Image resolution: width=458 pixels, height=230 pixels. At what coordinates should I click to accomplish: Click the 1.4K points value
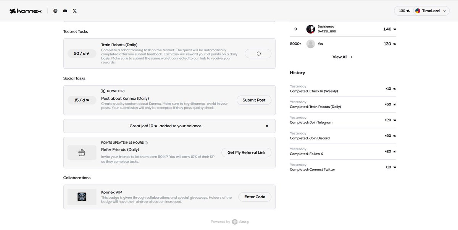coord(387,29)
